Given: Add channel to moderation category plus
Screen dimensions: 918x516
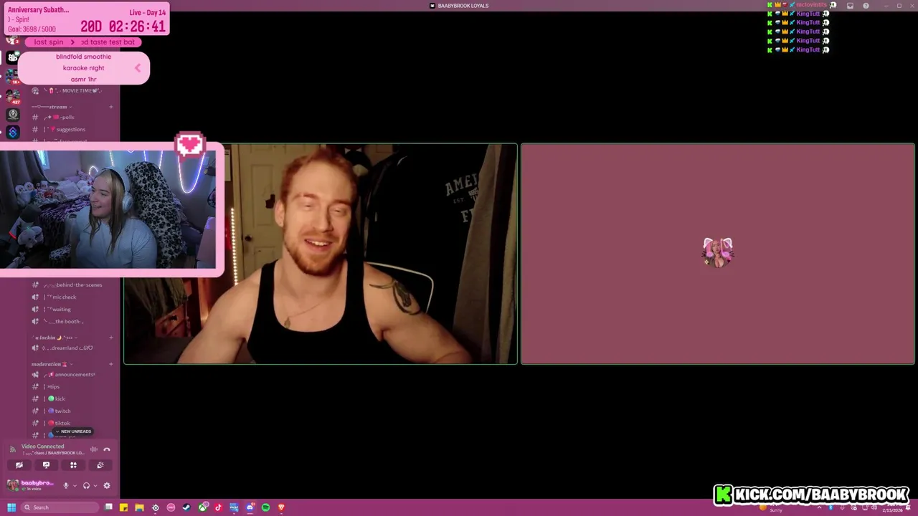Looking at the screenshot, I should (x=111, y=364).
